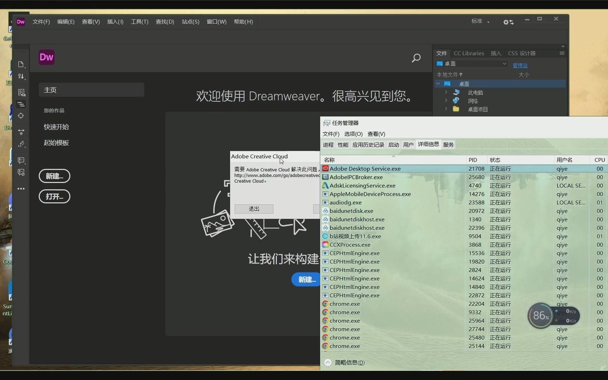This screenshot has width=608, height=380.
Task: Toggle the Visual Media Queries bar icon
Action: pyautogui.click(x=21, y=104)
